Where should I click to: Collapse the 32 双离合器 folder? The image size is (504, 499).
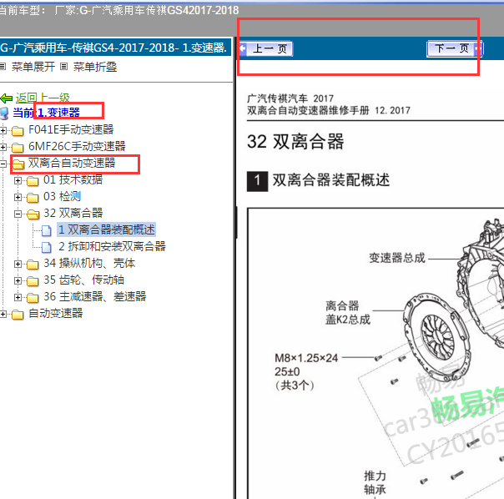18,214
